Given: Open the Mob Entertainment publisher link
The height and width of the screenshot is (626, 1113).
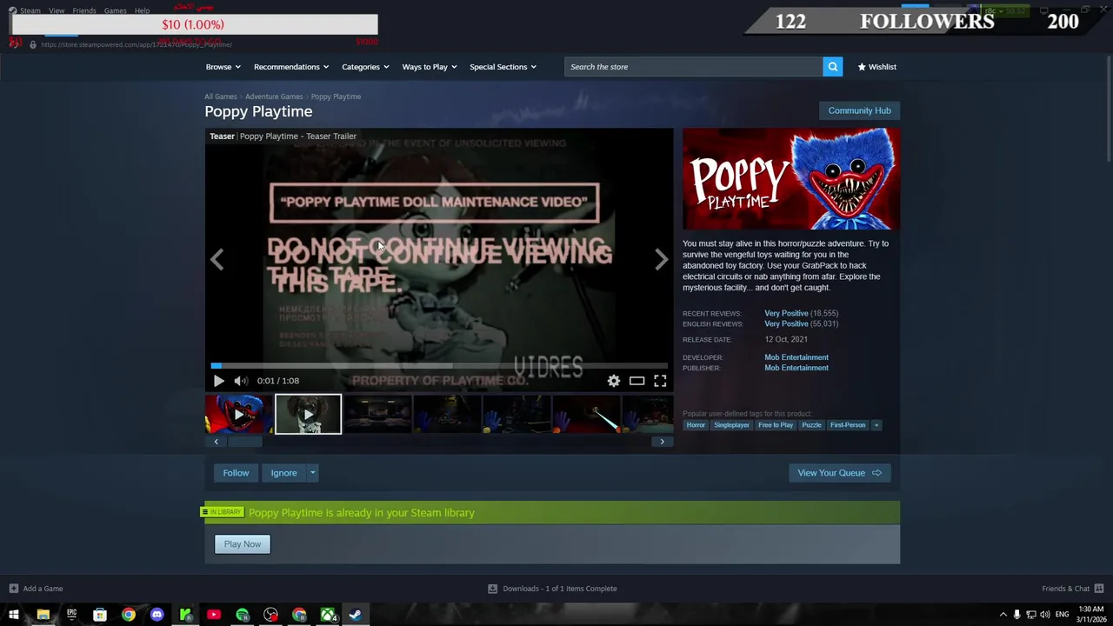Looking at the screenshot, I should coord(796,368).
